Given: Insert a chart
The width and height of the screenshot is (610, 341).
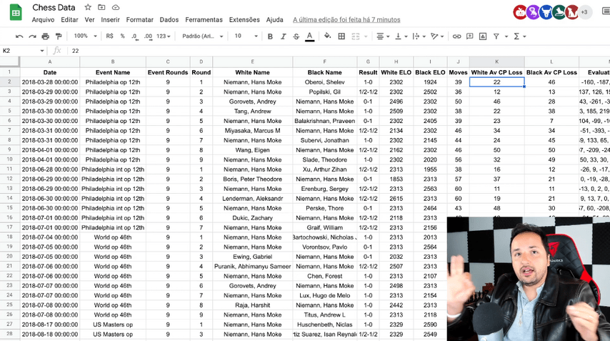Looking at the screenshot, I should tap(483, 36).
